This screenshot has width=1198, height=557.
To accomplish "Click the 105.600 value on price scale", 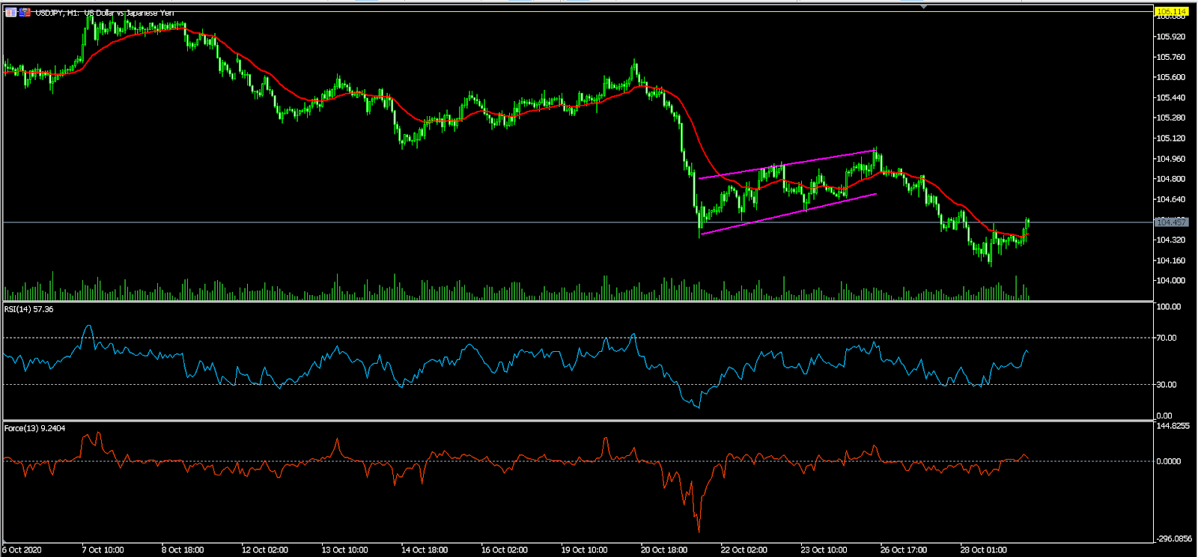I will point(1171,77).
